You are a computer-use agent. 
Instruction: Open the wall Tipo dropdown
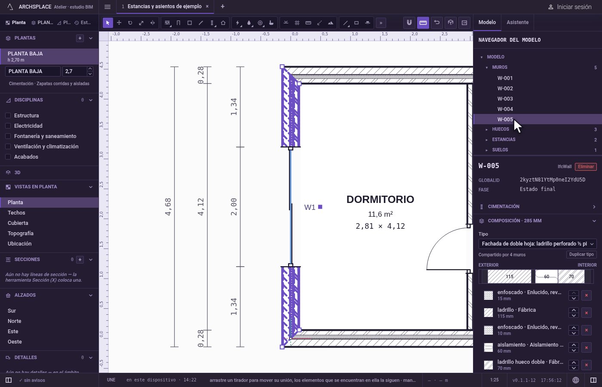coord(537,244)
